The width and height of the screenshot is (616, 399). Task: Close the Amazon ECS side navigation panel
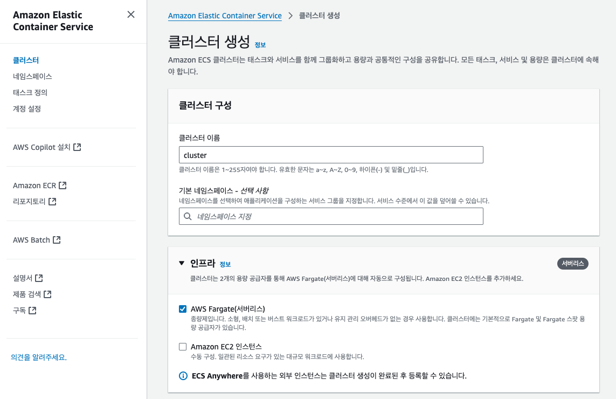(x=131, y=15)
